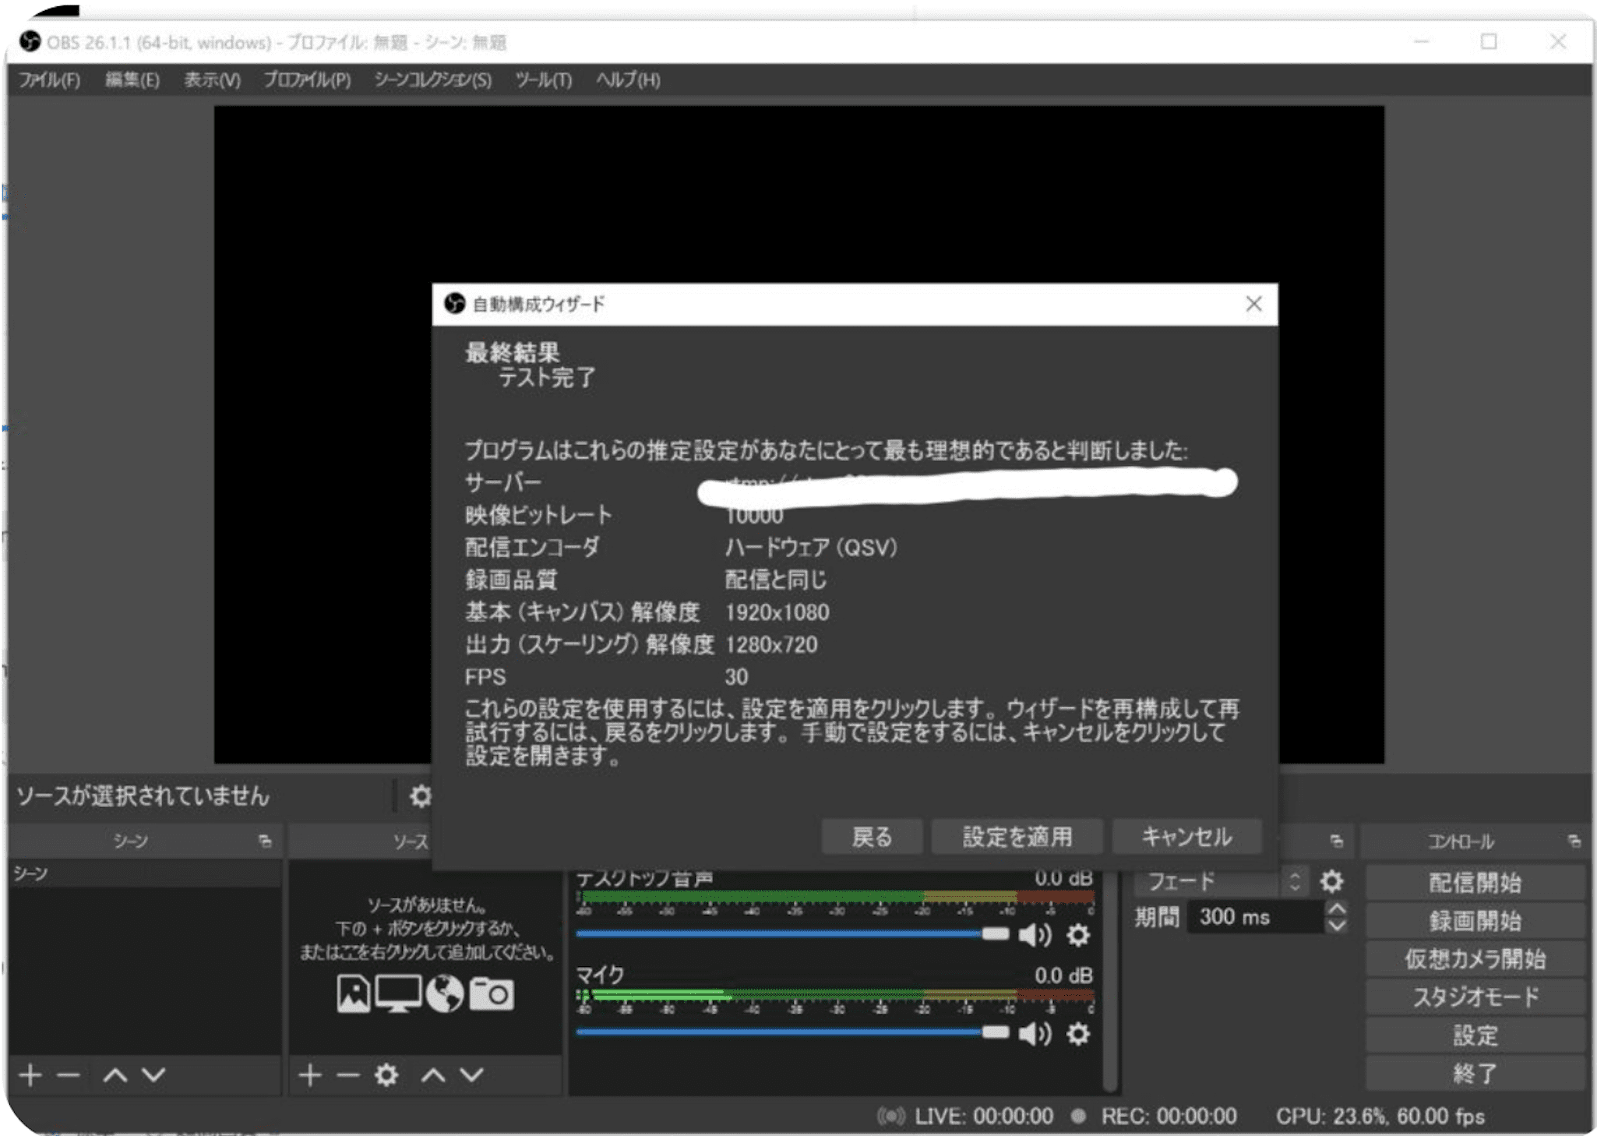The image size is (1597, 1136).
Task: Click 録画開始 to start recording
Action: (x=1475, y=921)
